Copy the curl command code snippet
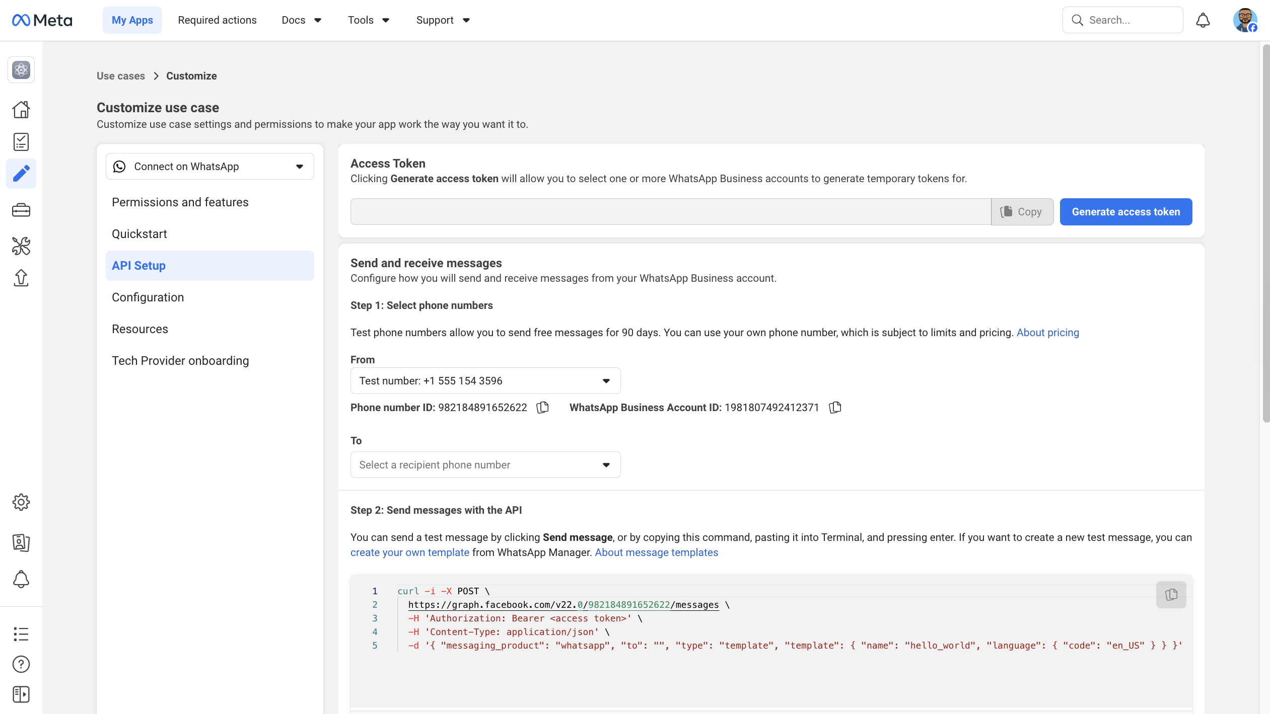Screen dimensions: 1270x714 pos(1171,595)
